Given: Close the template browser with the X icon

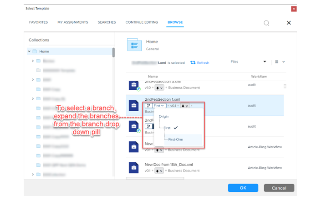Looking at the screenshot, I should coord(289,23).
